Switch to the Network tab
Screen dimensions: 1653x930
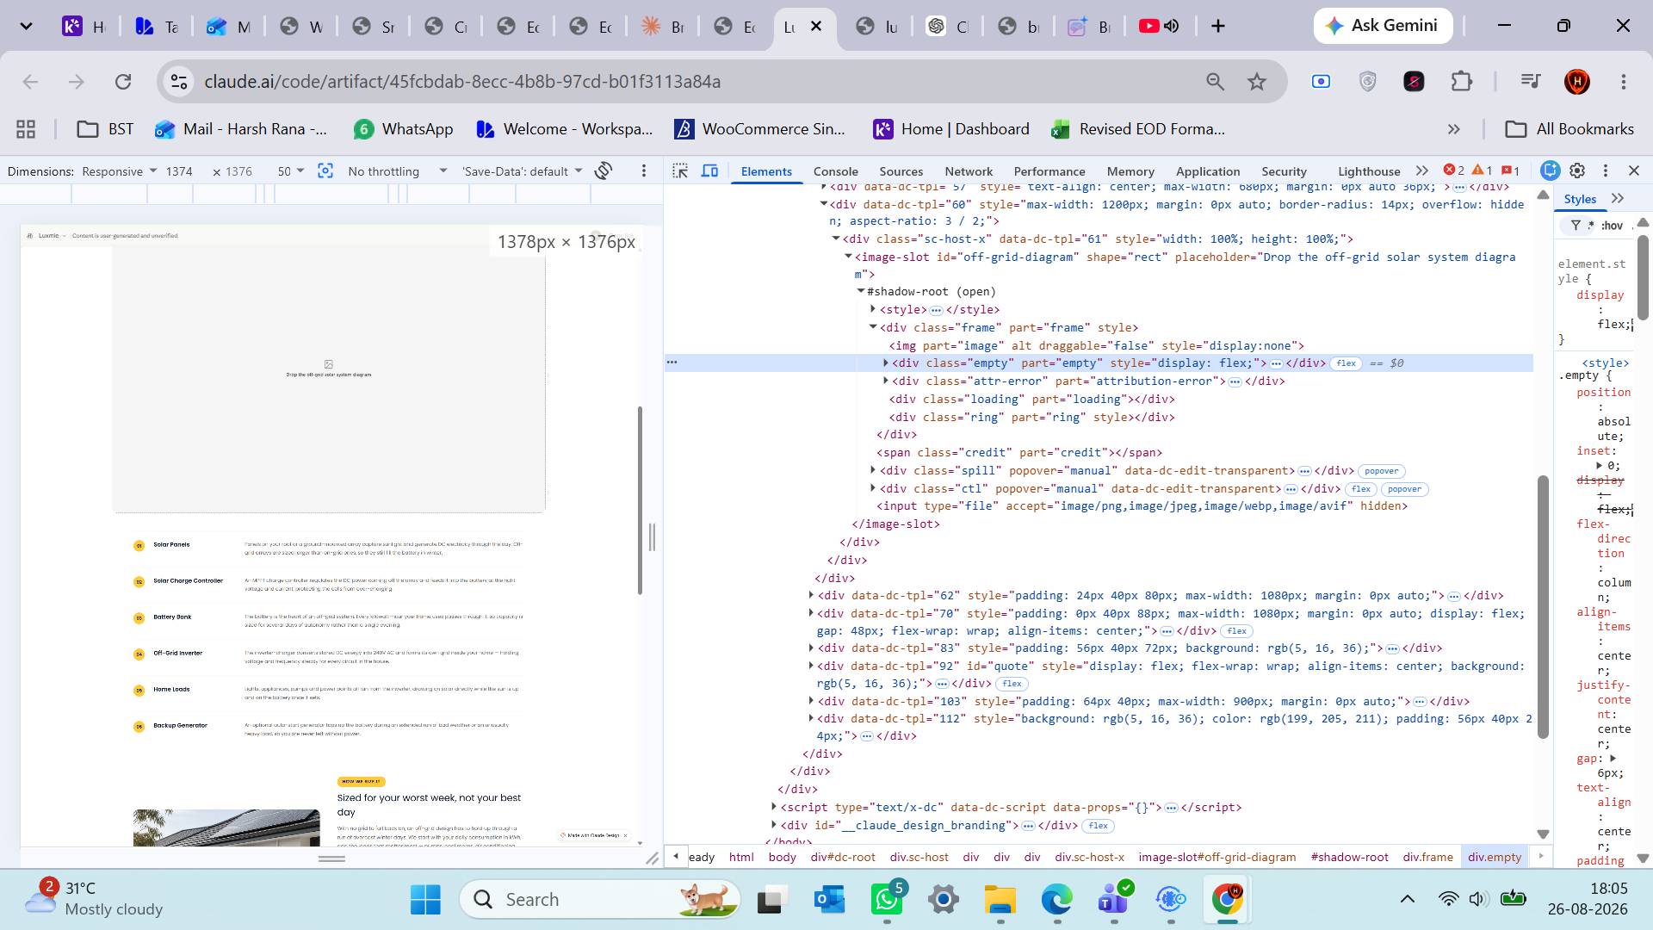click(x=968, y=171)
